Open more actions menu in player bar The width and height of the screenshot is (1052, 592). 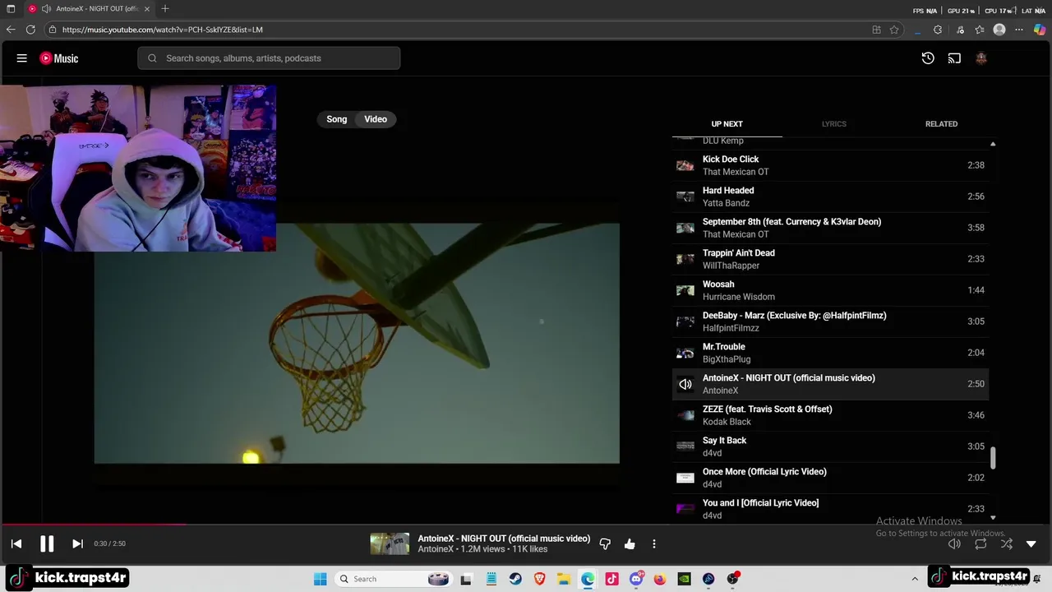coord(654,543)
